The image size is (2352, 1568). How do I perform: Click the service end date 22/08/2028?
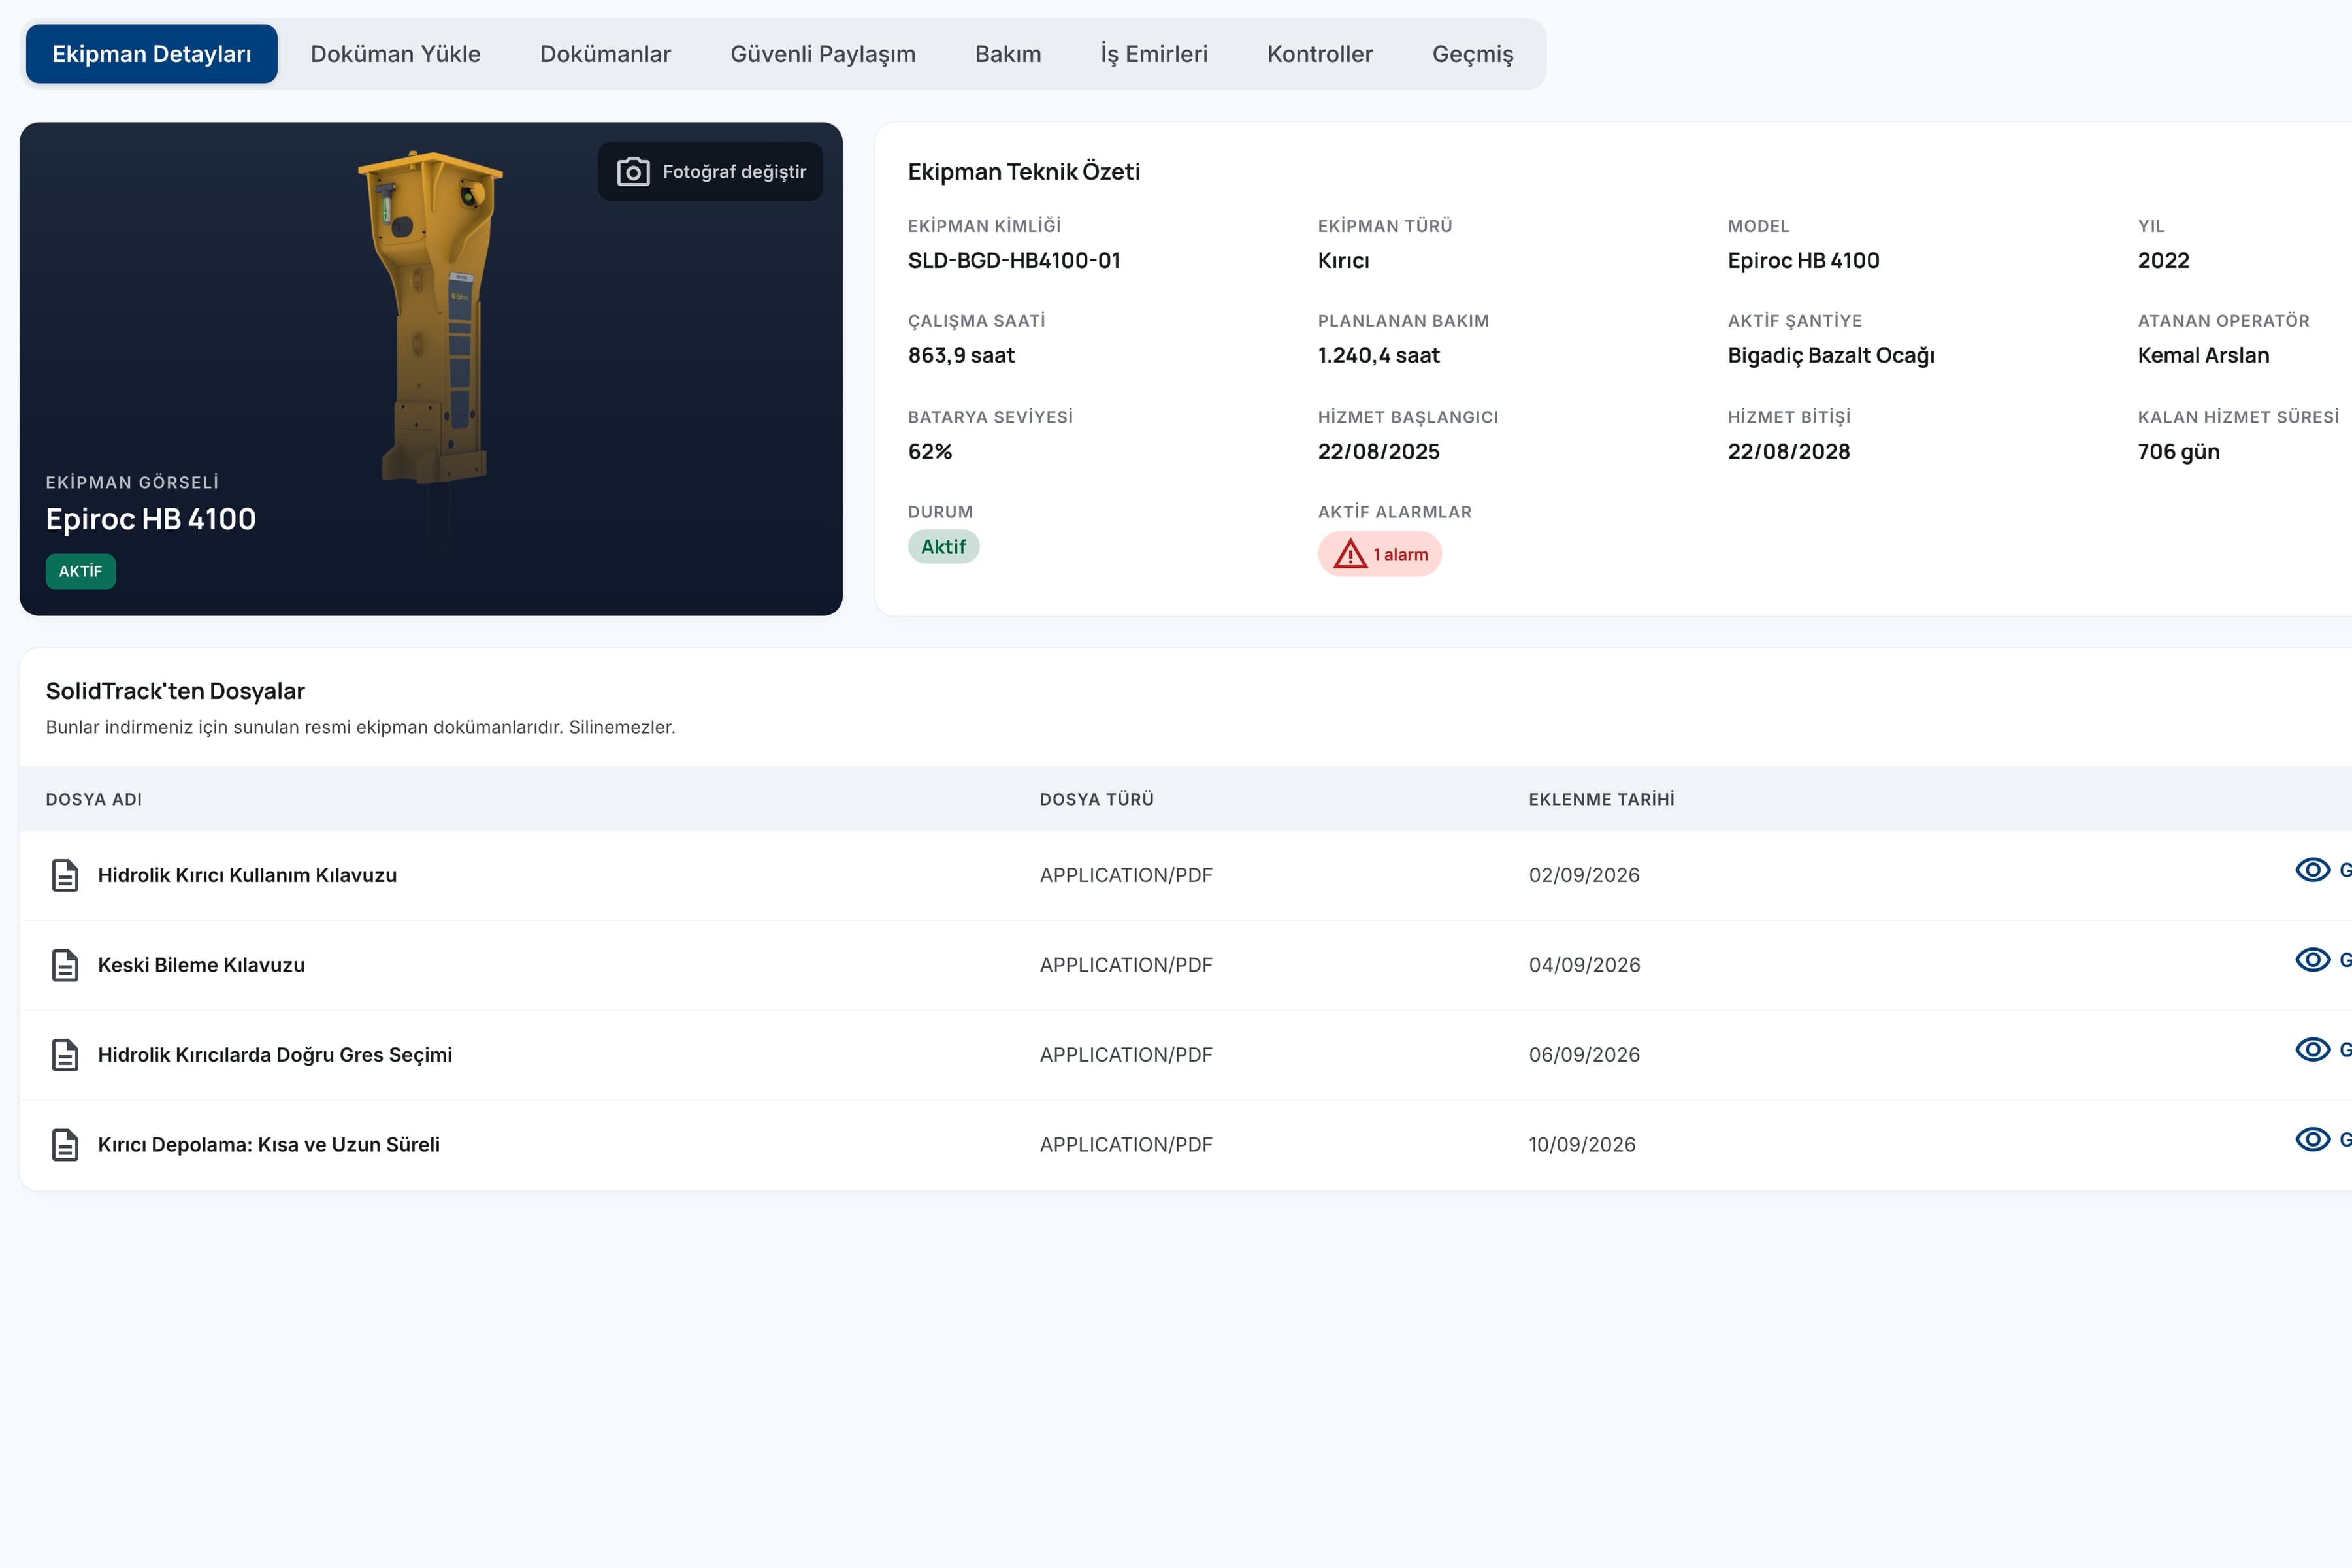click(1789, 452)
